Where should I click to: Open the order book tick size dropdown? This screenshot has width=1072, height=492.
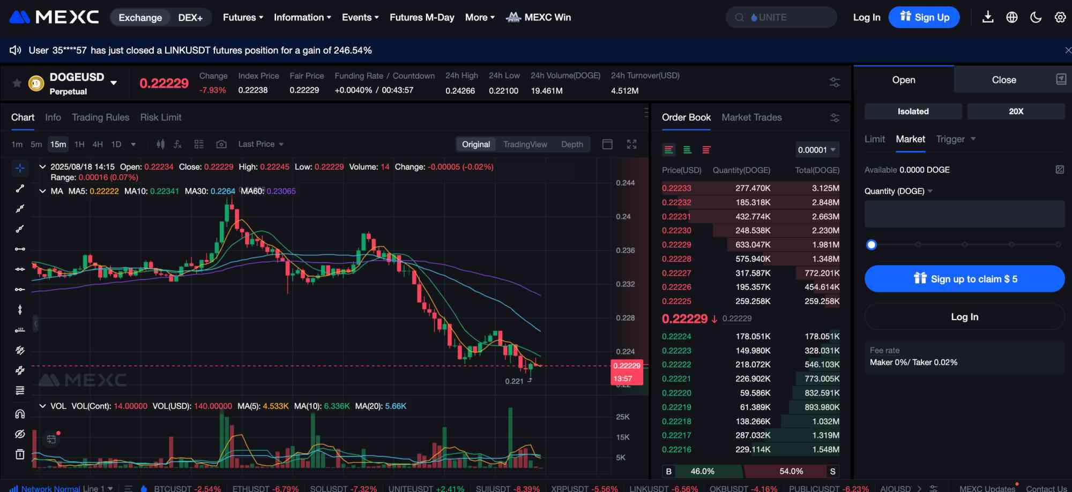pos(816,150)
